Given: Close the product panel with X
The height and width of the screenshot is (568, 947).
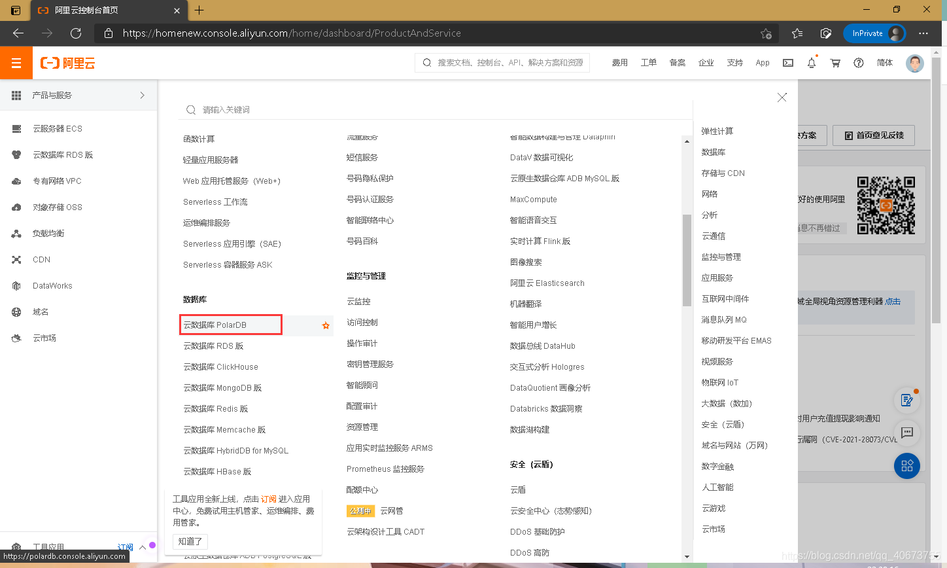Looking at the screenshot, I should pos(782,97).
